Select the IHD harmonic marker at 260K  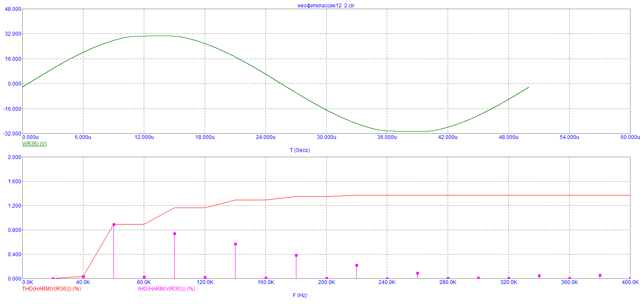pyautogui.click(x=418, y=273)
